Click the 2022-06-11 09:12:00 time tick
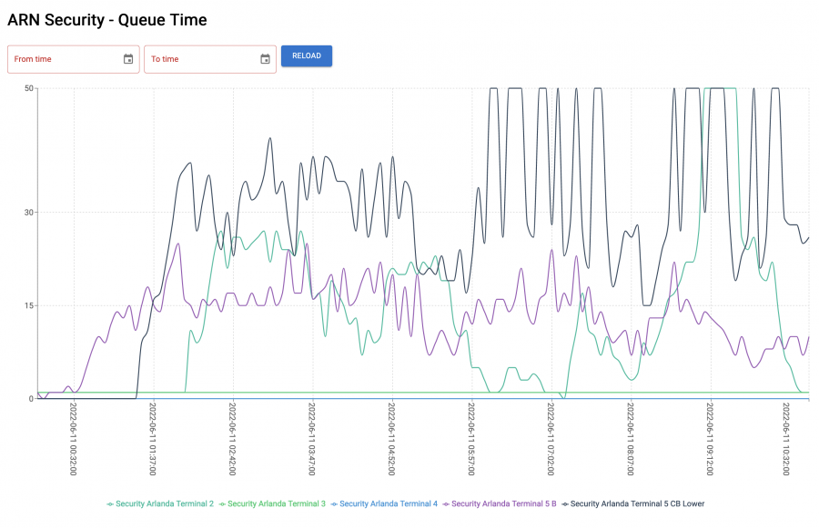The width and height of the screenshot is (819, 528). 709,443
